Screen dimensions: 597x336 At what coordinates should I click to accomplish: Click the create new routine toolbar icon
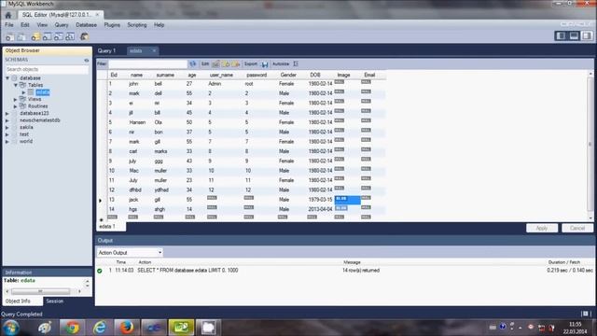point(70,37)
